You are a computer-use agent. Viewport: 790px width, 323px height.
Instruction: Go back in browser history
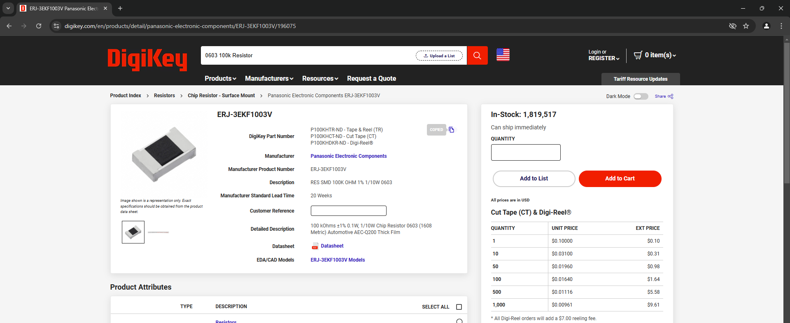[9, 26]
